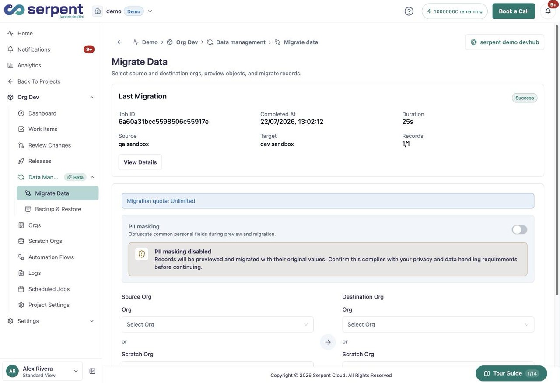Click the Logs document icon

click(x=21, y=273)
